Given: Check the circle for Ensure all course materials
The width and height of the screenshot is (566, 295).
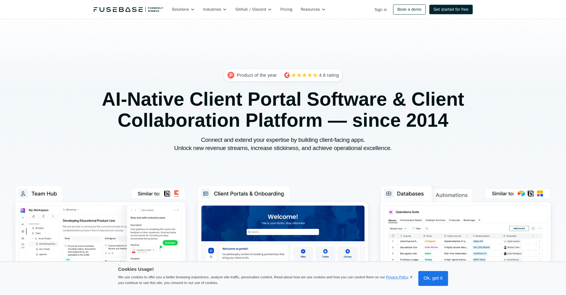Looking at the screenshot, I should pyautogui.click(x=66, y=246).
